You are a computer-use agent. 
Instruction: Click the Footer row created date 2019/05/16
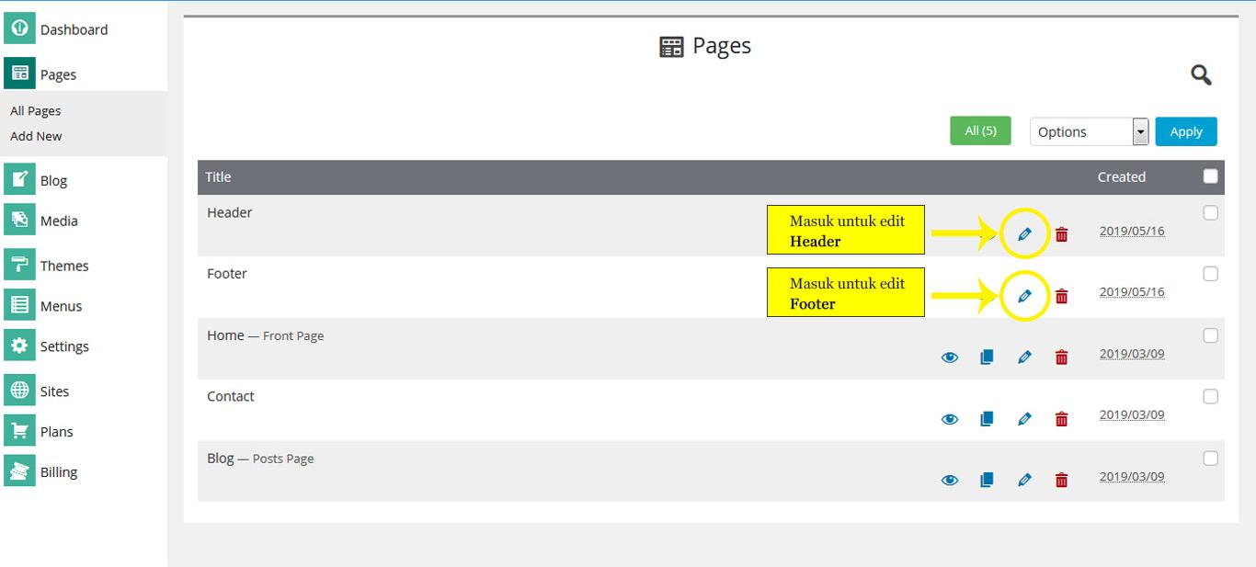coord(1132,291)
